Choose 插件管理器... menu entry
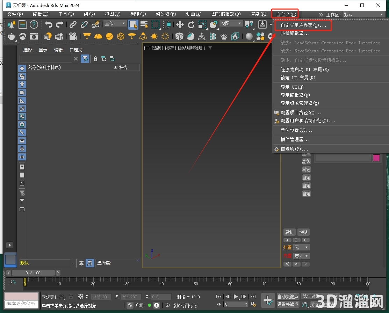 coord(295,139)
